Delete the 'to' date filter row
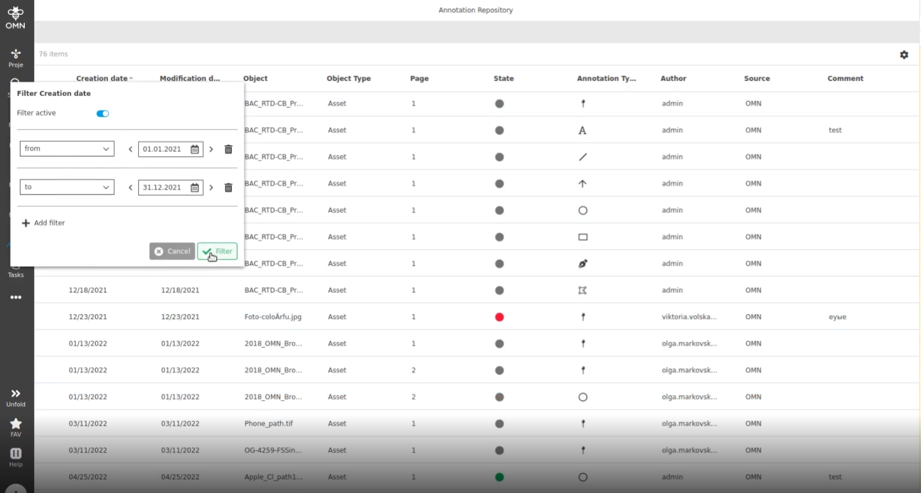The height and width of the screenshot is (493, 921). coord(228,188)
